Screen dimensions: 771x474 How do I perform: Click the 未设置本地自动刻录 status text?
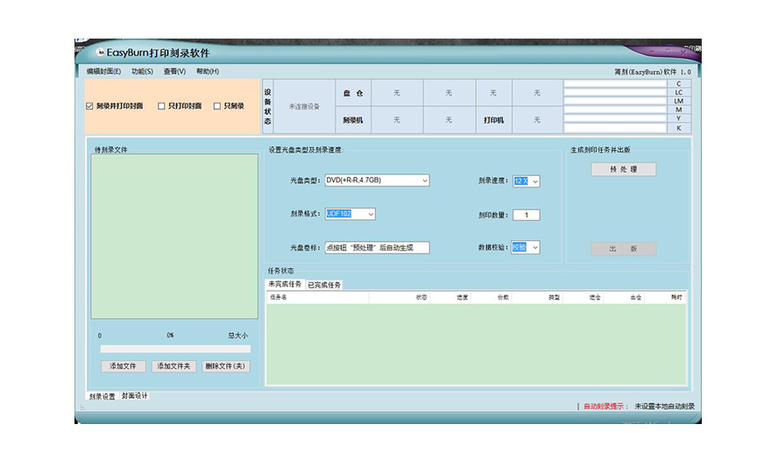[x=664, y=407]
